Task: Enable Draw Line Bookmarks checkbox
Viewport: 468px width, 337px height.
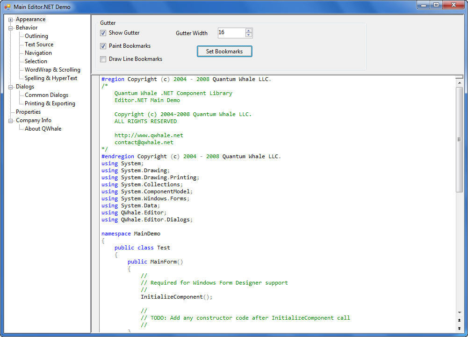Action: tap(103, 59)
